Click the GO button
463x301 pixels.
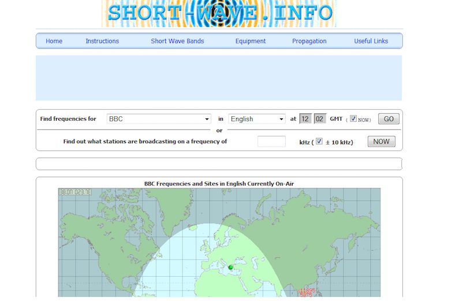pyautogui.click(x=389, y=119)
